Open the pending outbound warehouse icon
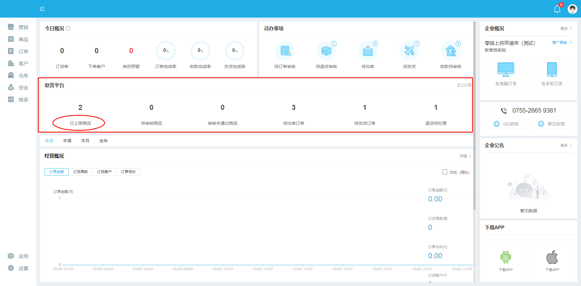This screenshot has height=286, width=581. [368, 51]
